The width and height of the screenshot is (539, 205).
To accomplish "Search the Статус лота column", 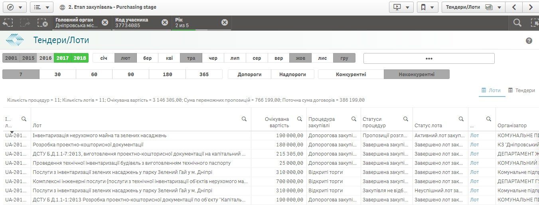I will tap(461, 119).
